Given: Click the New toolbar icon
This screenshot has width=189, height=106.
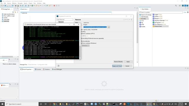Looking at the screenshot, I should point(1,6).
